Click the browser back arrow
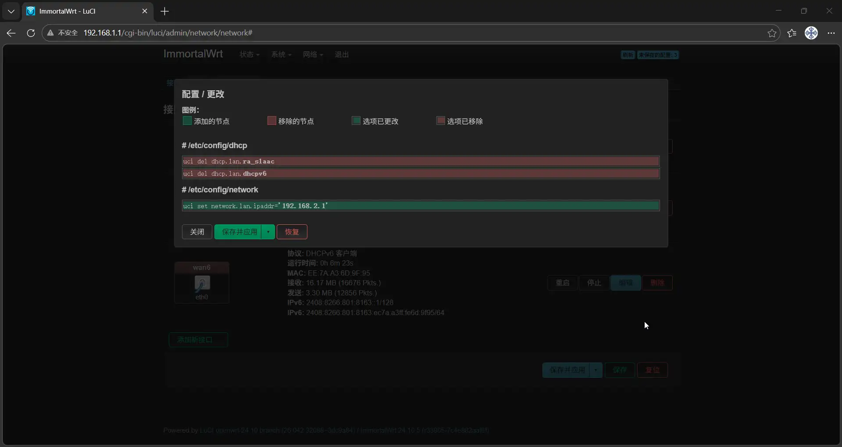The image size is (842, 447). point(11,33)
